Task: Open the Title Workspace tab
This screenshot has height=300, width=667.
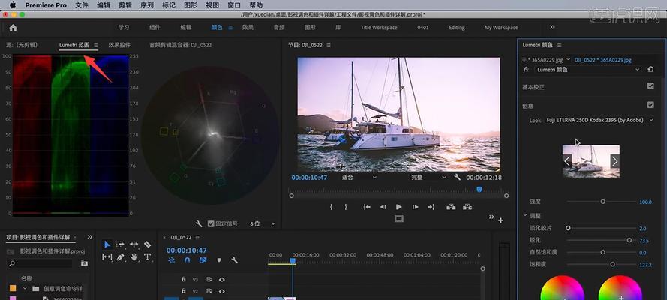Action: 379,27
